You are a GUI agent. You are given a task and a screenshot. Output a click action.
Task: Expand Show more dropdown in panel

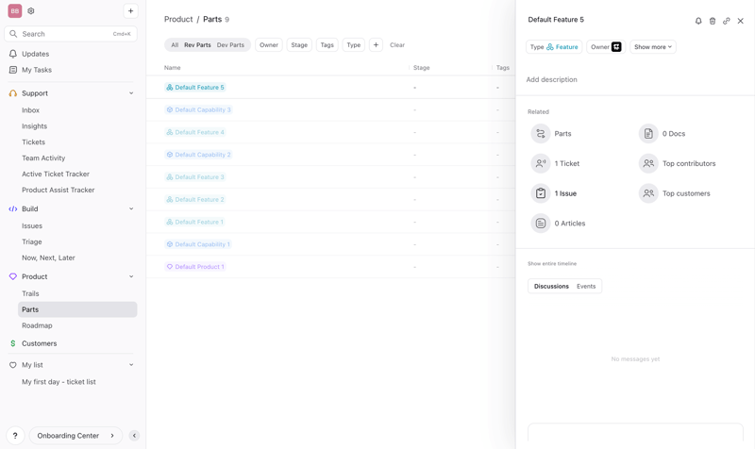point(653,46)
